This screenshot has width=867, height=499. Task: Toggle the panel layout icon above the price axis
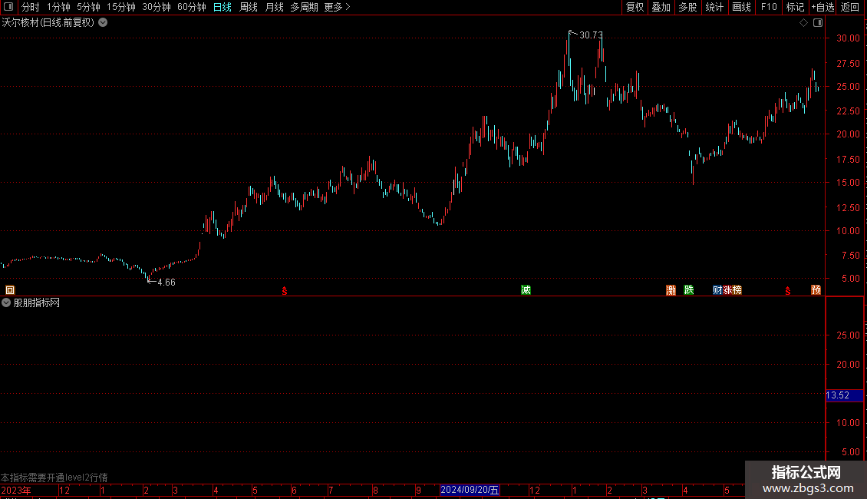tap(818, 23)
